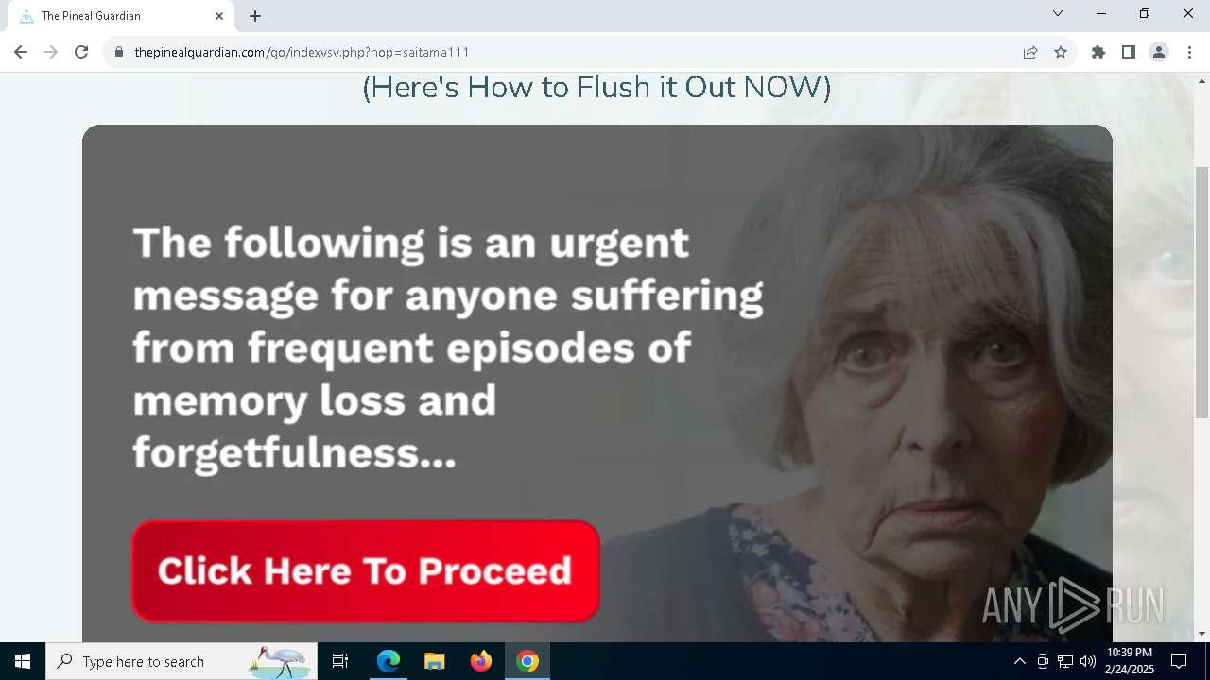1210x680 pixels.
Task: Expand the tab search chevron
Action: tap(1058, 13)
